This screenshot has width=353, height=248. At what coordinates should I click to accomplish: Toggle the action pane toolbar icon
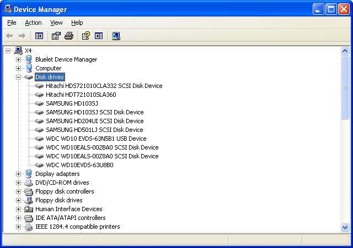(99, 36)
